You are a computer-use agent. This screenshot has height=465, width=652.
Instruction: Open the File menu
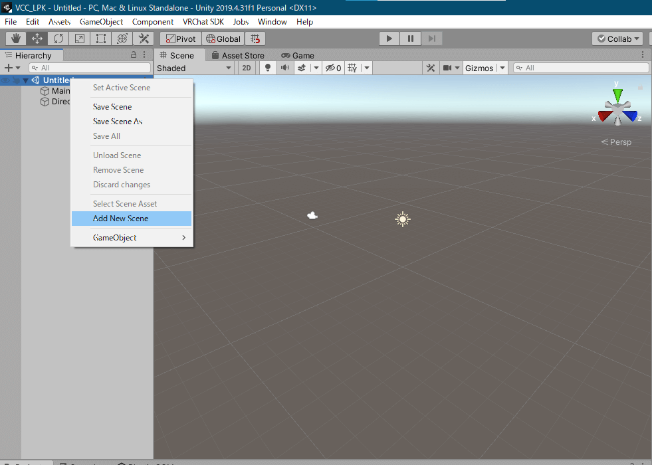tap(11, 22)
